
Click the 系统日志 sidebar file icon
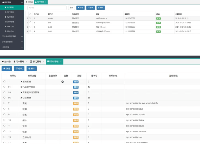tap(5, 31)
